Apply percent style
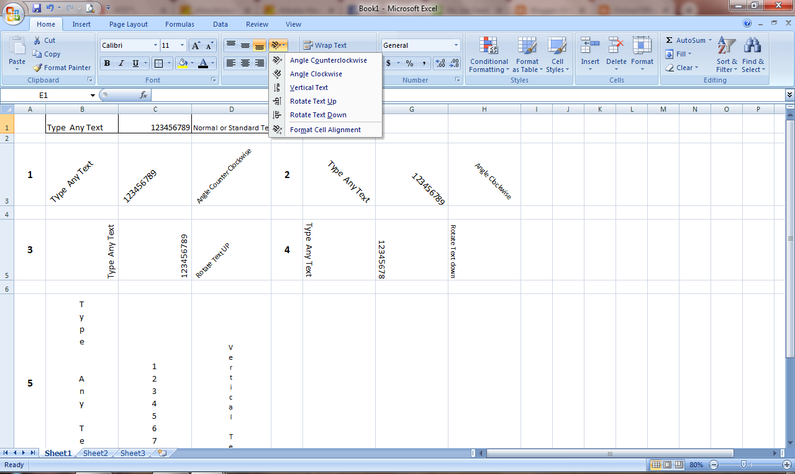 click(x=409, y=63)
